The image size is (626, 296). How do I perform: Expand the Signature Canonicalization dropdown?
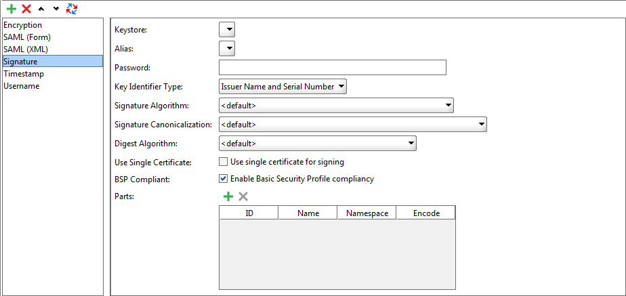coord(353,125)
